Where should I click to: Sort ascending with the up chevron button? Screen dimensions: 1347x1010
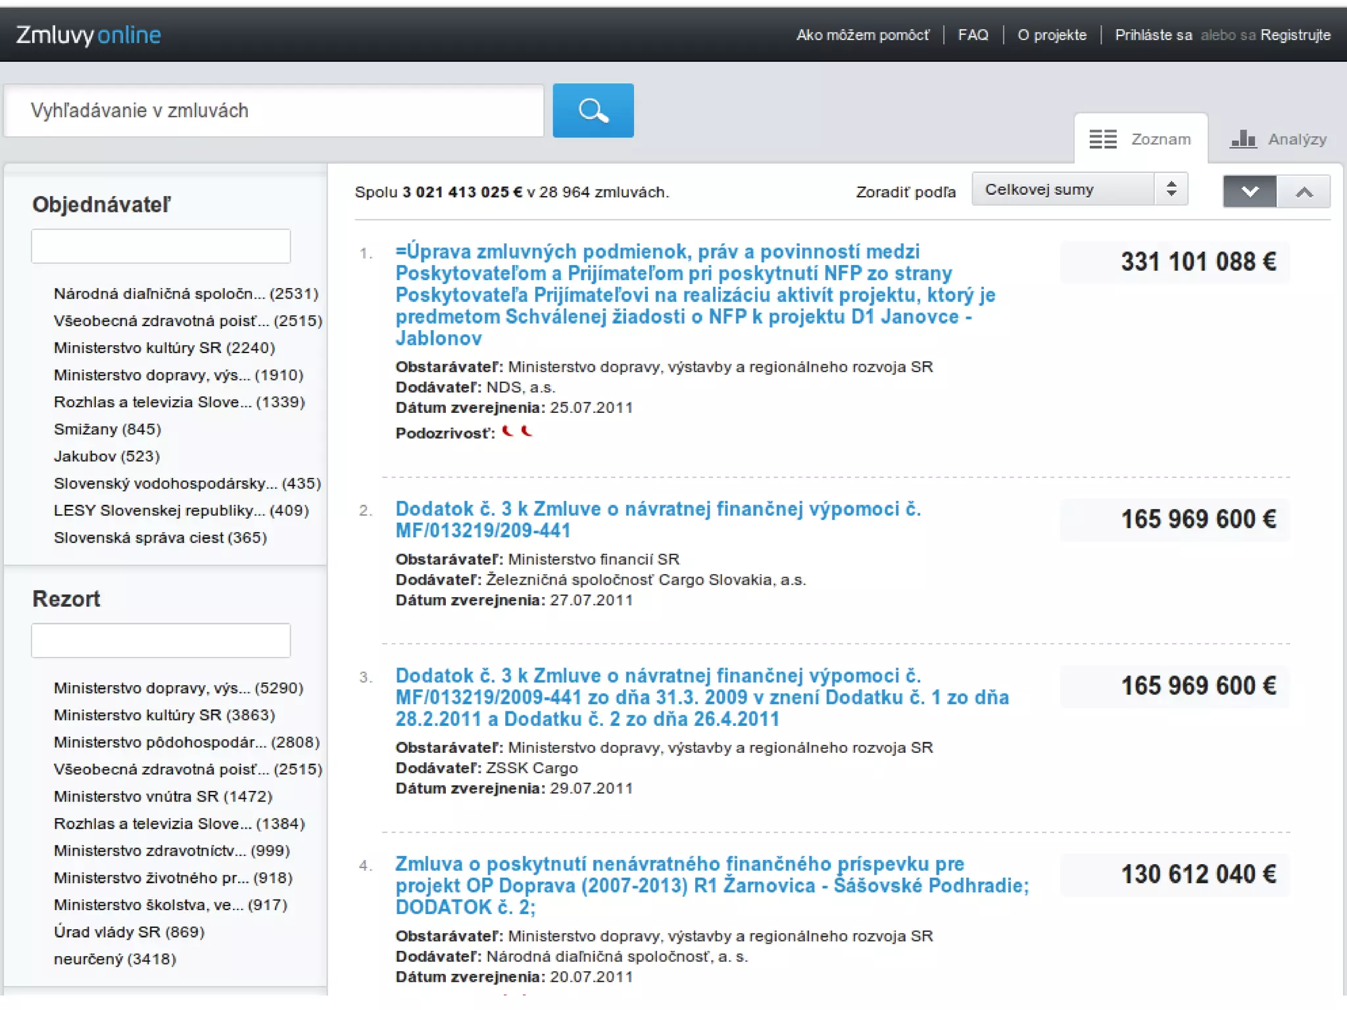1304,191
